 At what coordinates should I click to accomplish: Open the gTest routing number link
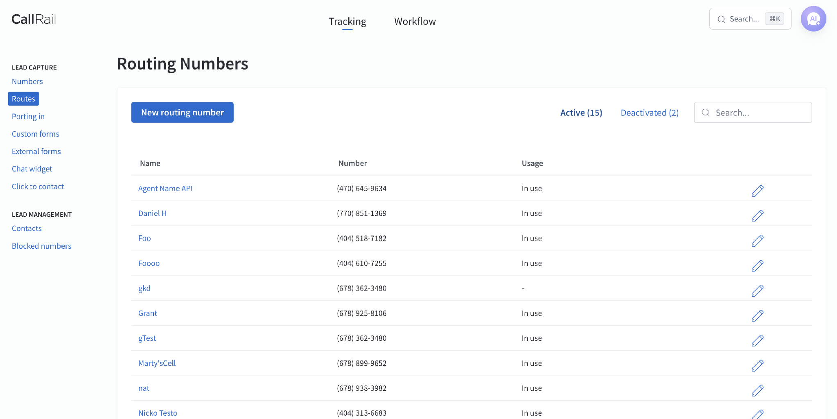[x=147, y=338]
